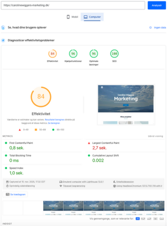Viewport: 167px width, 226px height.
Task: Click the 0,8 sek. FCP value
Action: tap(17, 148)
